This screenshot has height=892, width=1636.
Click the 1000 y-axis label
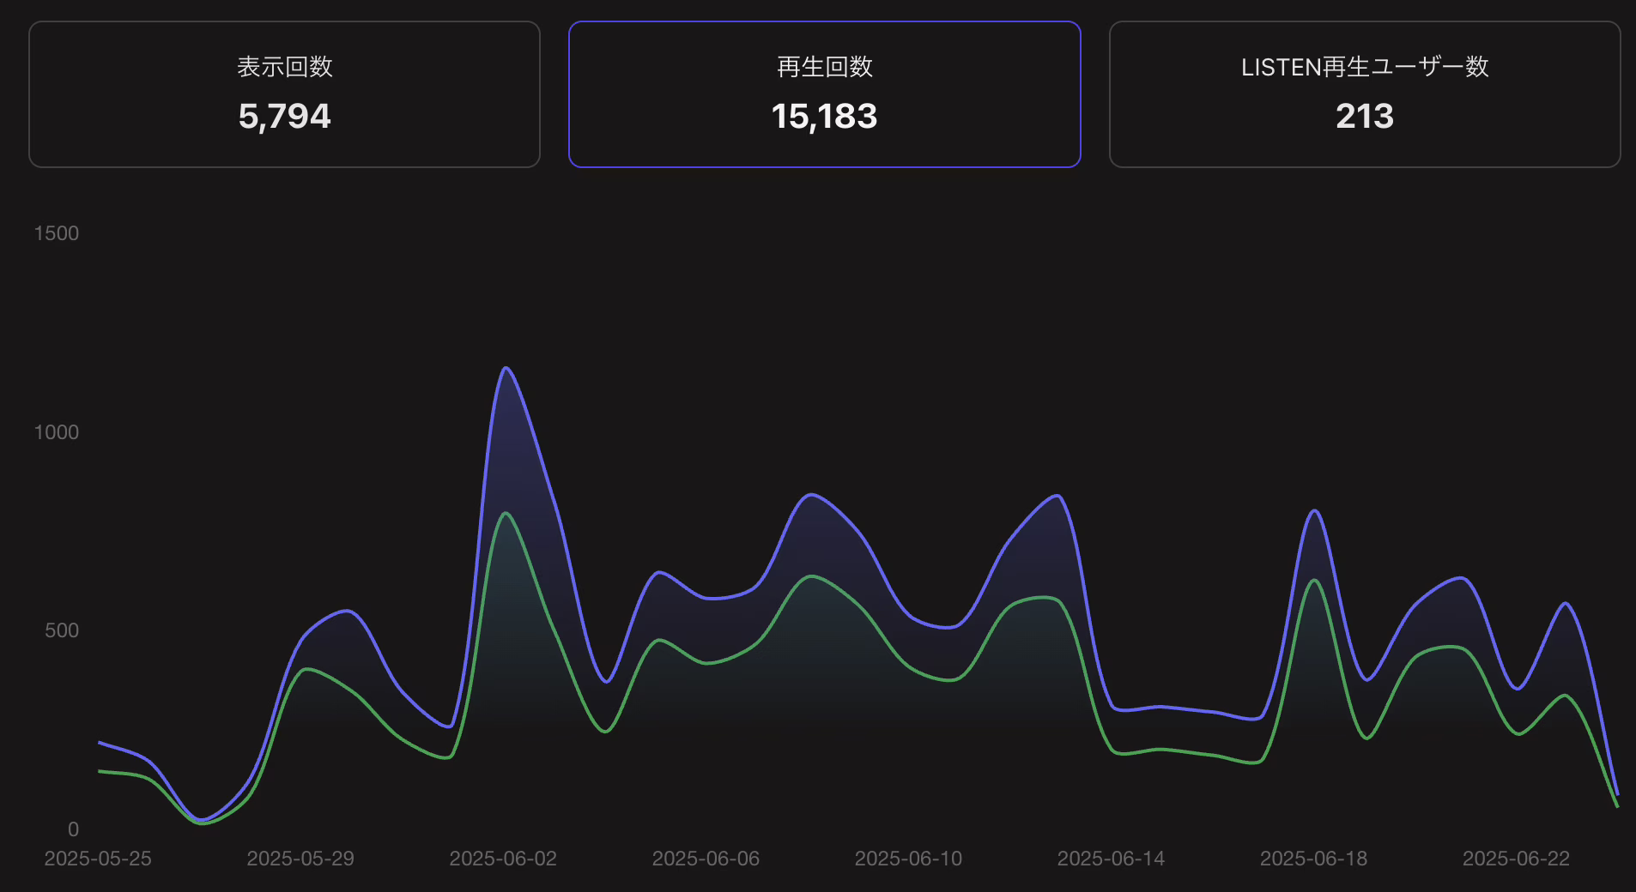[x=57, y=432]
